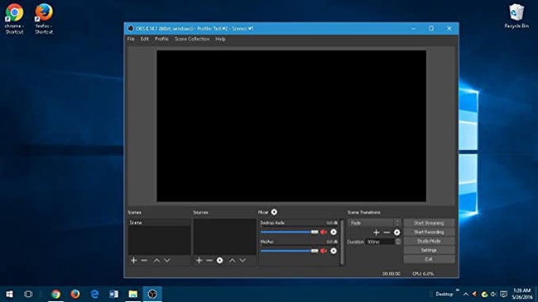Close the OBS window
Screen dimensions: 538x302
click(449, 28)
